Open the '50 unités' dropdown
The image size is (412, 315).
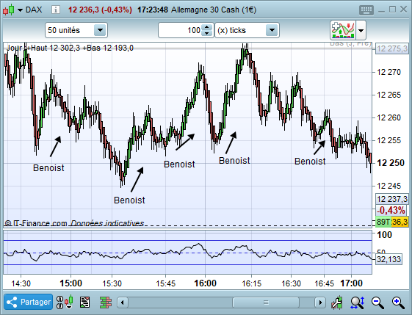click(76, 30)
